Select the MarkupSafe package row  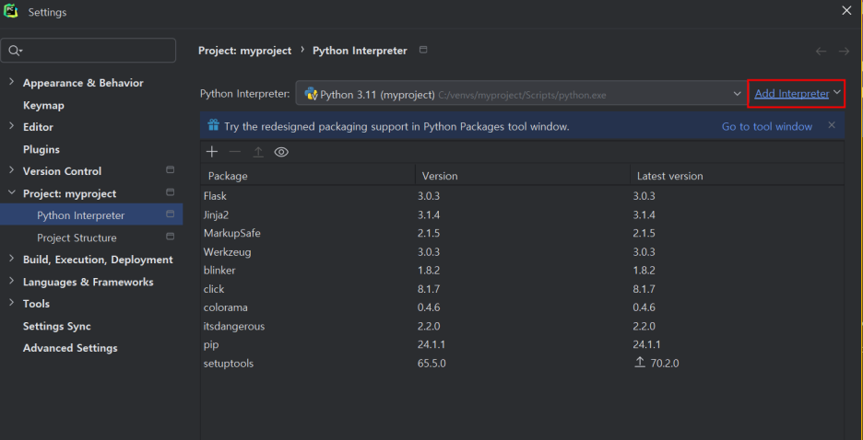522,233
